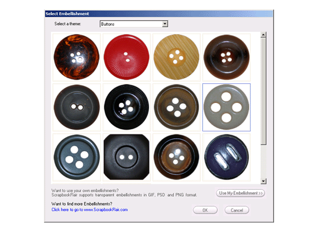Choose the red two-hole button
This screenshot has width=318, height=231.
(127, 57)
